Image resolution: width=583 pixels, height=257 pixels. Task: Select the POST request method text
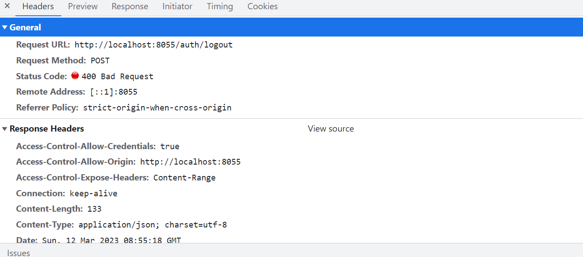pos(100,60)
